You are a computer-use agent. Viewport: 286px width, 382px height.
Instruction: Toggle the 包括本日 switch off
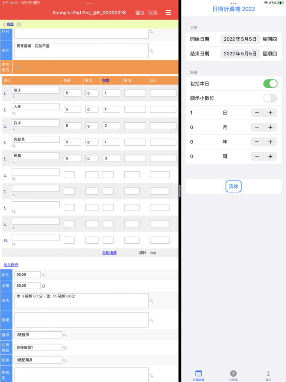(270, 83)
